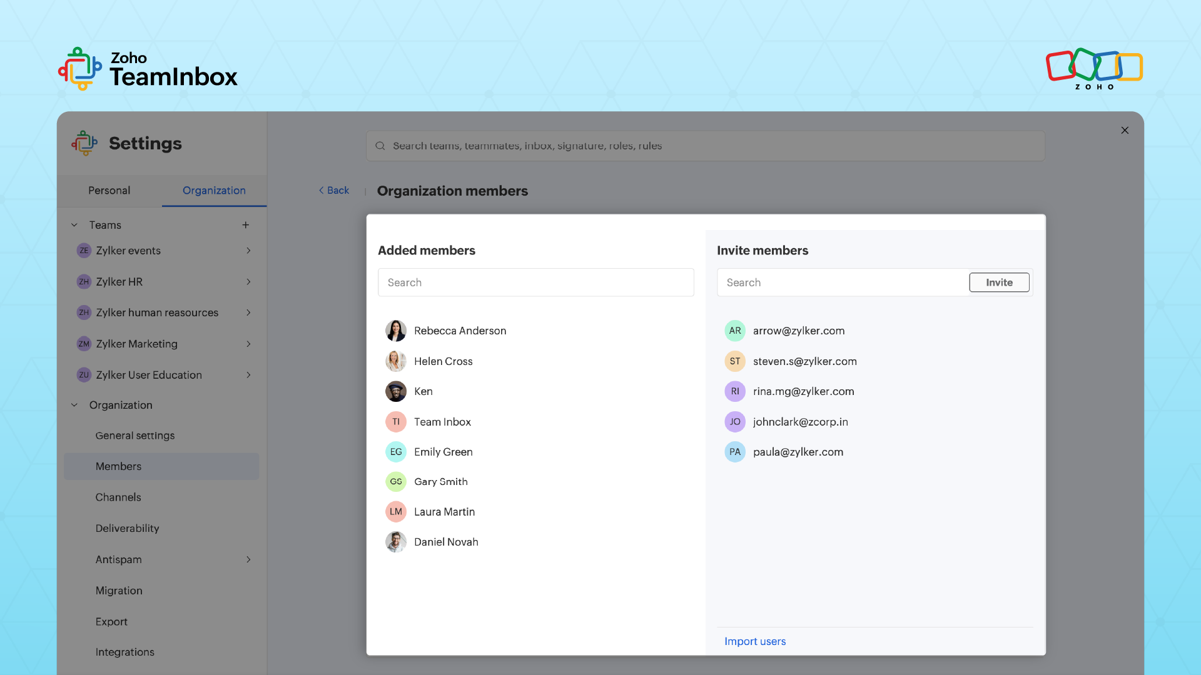1201x675 pixels.
Task: Go Back from Organization members
Action: 333,191
